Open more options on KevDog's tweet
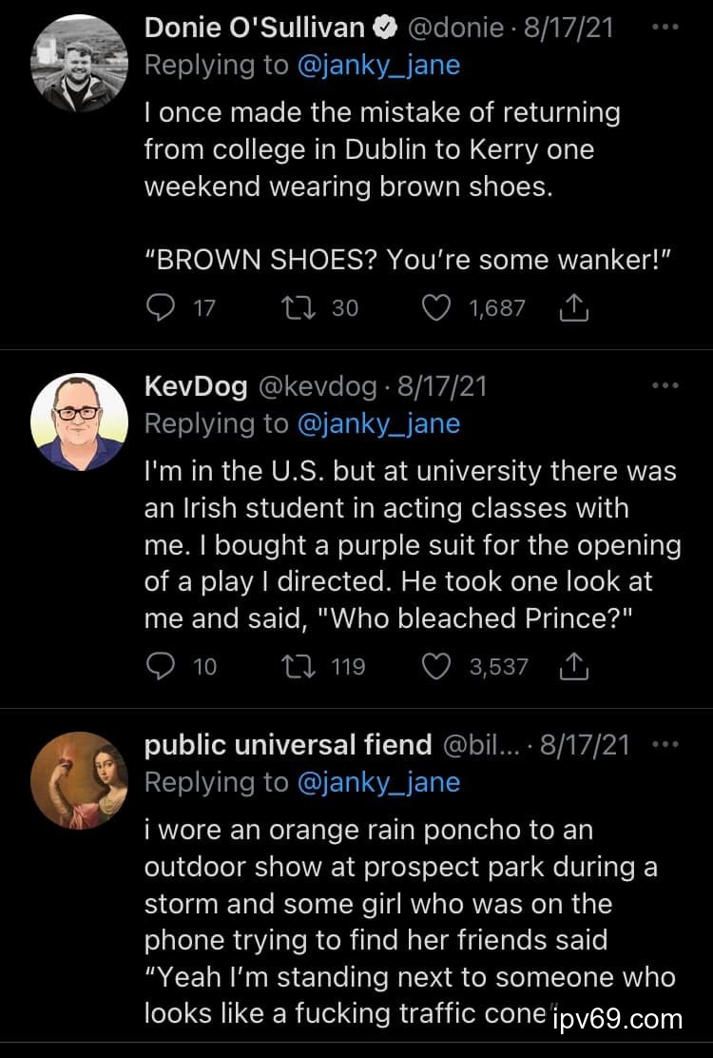Image resolution: width=713 pixels, height=1058 pixels. point(665,385)
